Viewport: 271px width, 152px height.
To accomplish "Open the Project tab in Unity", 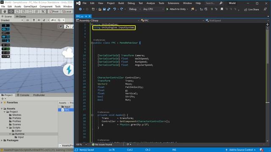I will click(7, 95).
